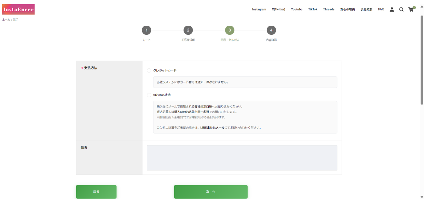Open the shopping cart icon
Image resolution: width=427 pixels, height=208 pixels.
(411, 10)
